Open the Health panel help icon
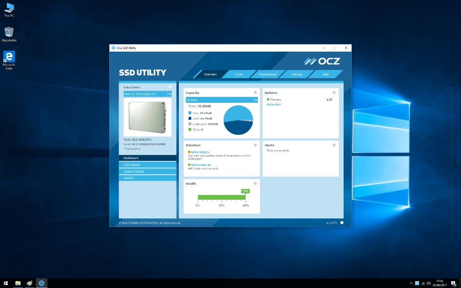The image size is (461, 288). (x=255, y=183)
